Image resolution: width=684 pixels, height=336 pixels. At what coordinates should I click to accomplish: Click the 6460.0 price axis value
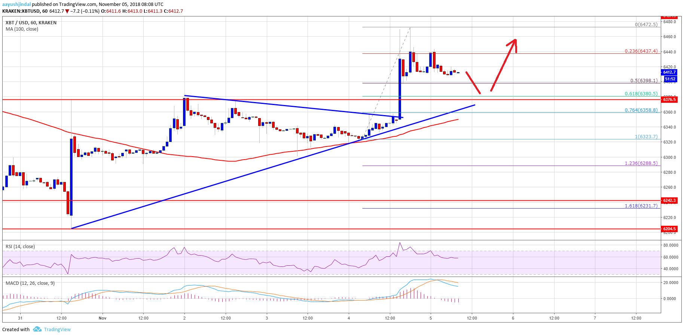(669, 37)
